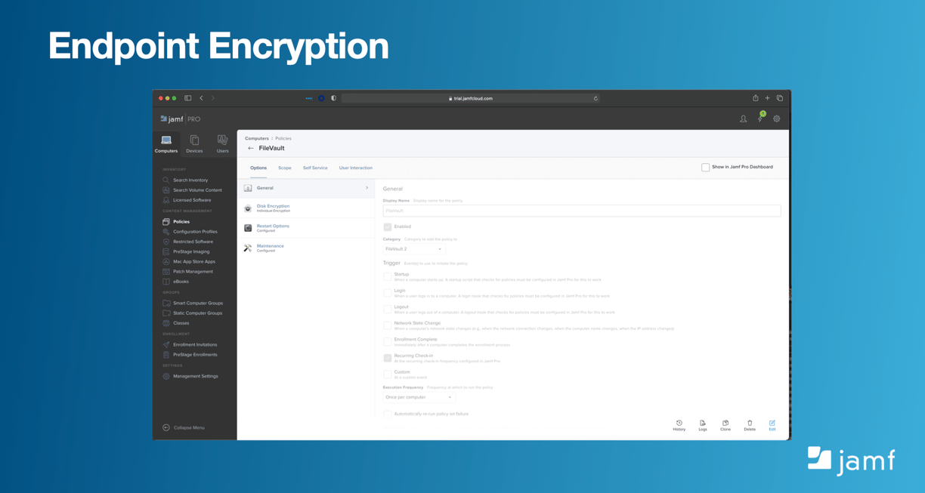Click the Policies breadcrumb link
The image size is (925, 493).
click(x=283, y=139)
